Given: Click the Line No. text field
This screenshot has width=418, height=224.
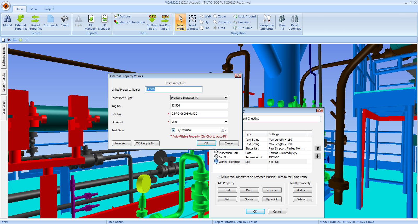Looking at the screenshot, I should tap(199, 114).
